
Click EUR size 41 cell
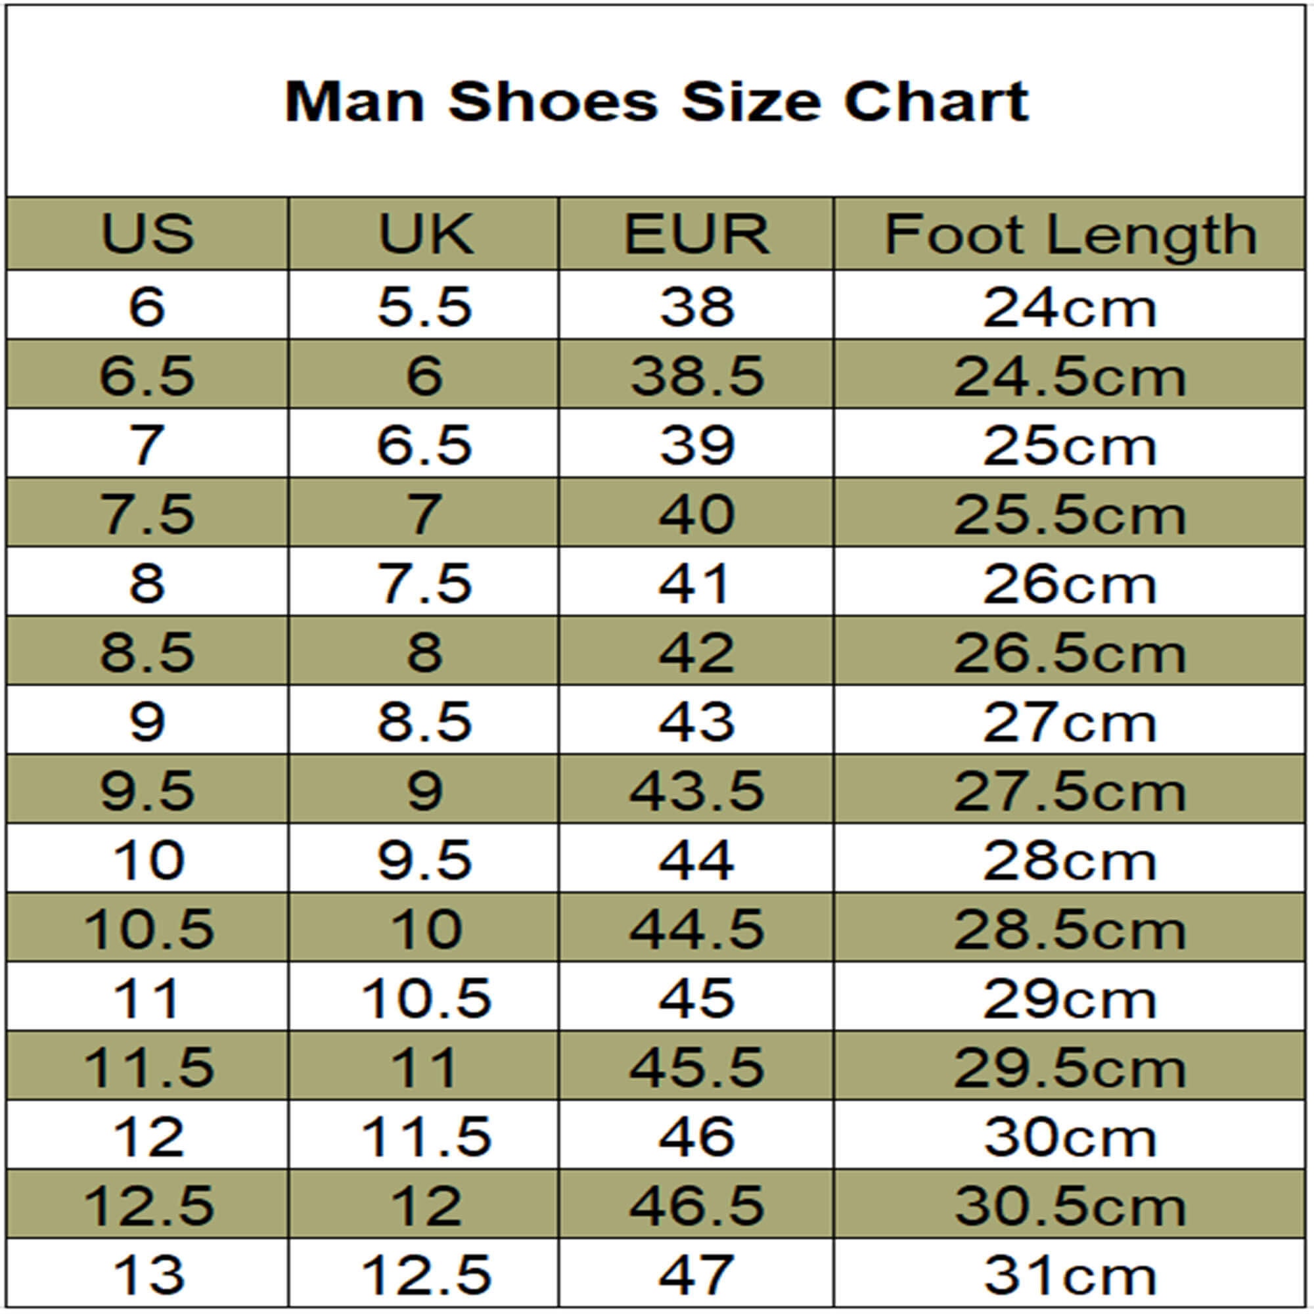point(696,582)
